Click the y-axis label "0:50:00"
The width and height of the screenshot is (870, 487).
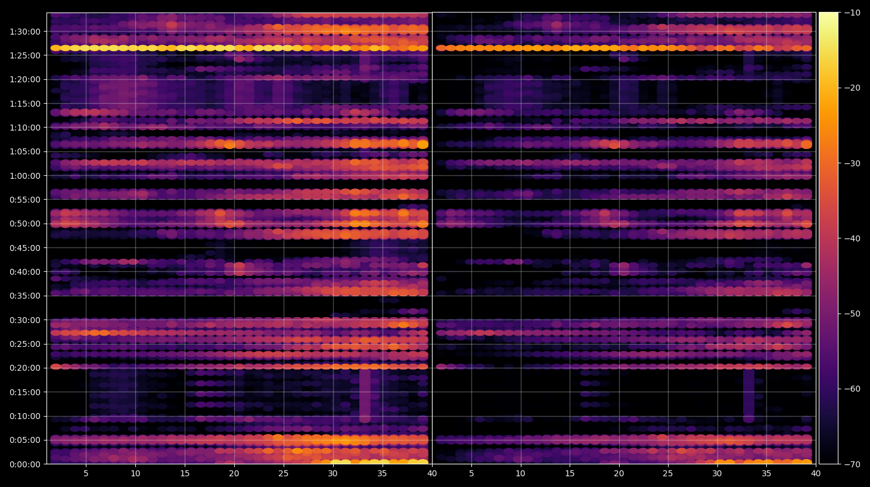[x=25, y=224]
